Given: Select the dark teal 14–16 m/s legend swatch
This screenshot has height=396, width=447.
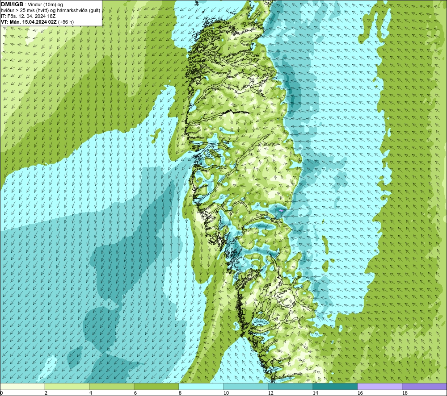Looking at the screenshot, I should [335, 387].
